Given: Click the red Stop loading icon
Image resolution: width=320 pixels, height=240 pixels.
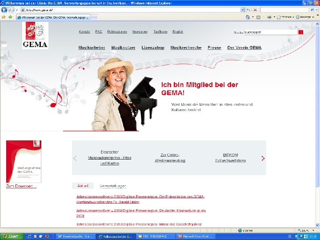Looking at the screenshot, I should point(255,10).
